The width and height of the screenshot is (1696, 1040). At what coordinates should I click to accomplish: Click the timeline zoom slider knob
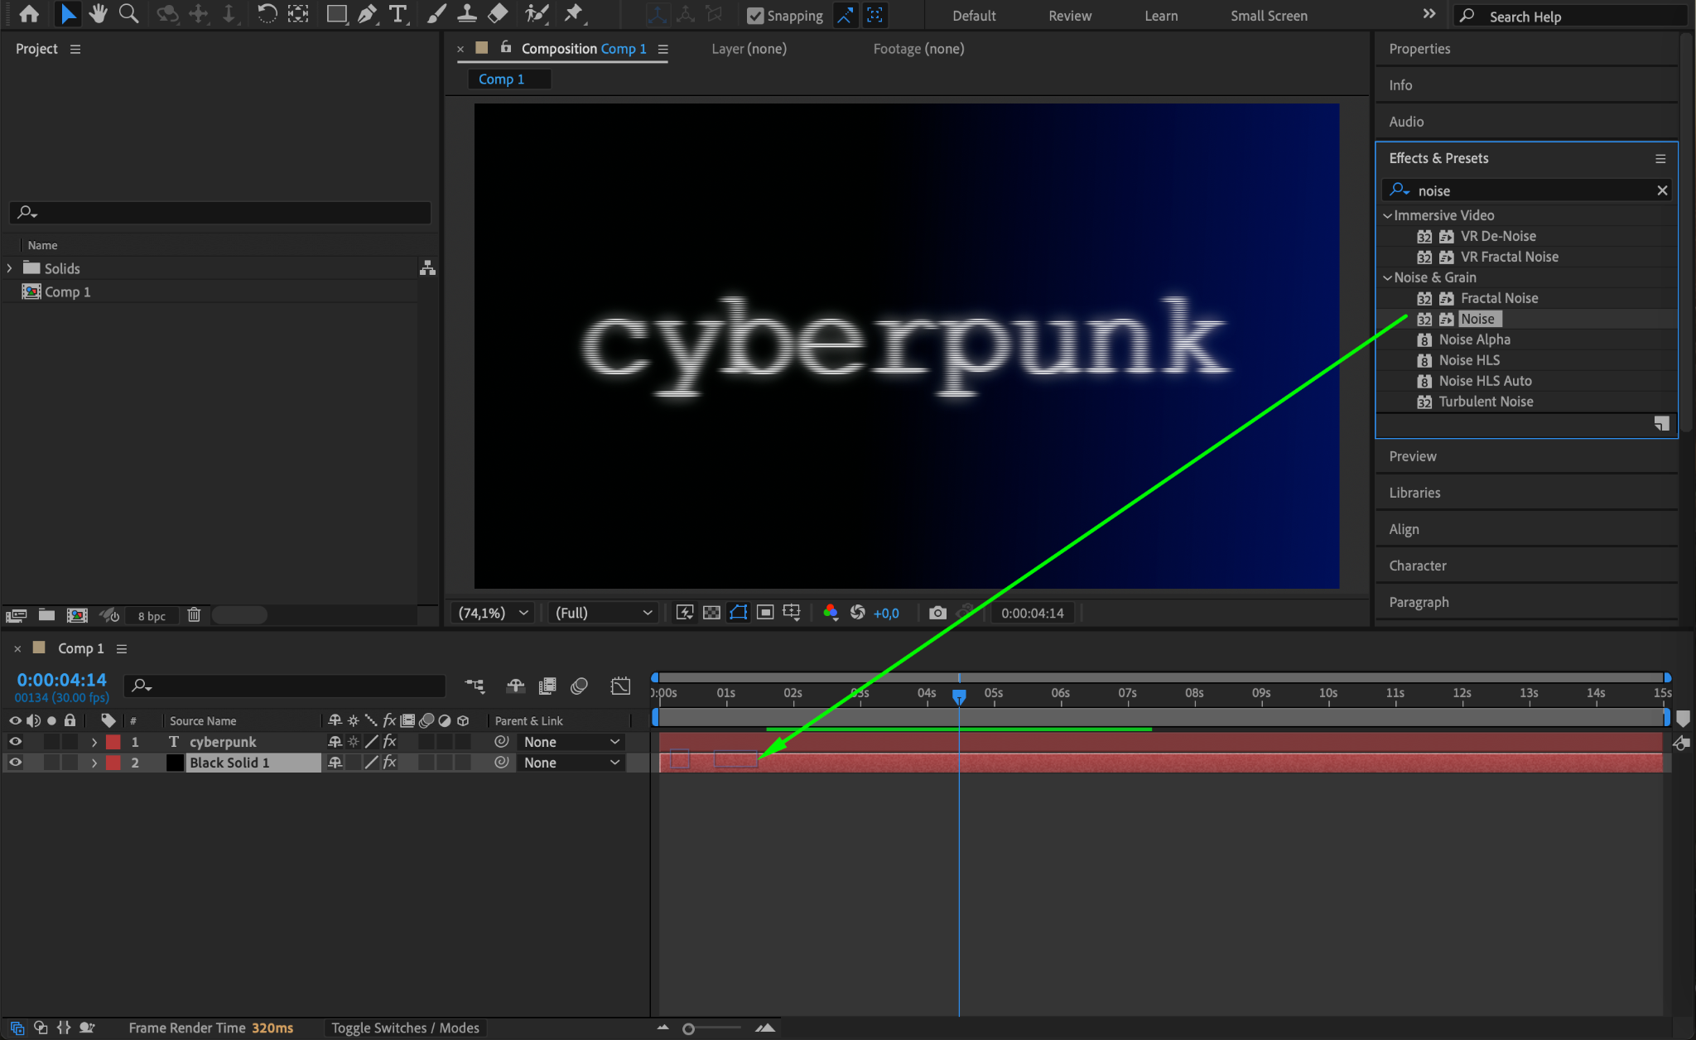coord(688,1028)
